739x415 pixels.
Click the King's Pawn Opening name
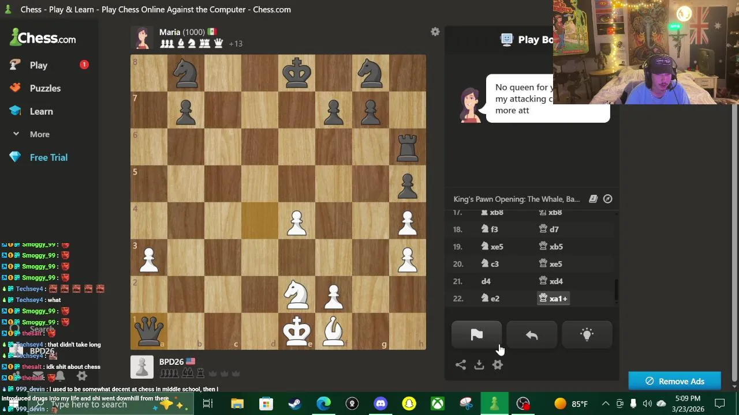click(517, 199)
